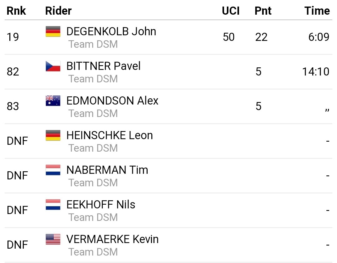This screenshot has height=263, width=337.
Task: Click the Australian flag beside EDMONDSON Alex
Action: pos(53,101)
